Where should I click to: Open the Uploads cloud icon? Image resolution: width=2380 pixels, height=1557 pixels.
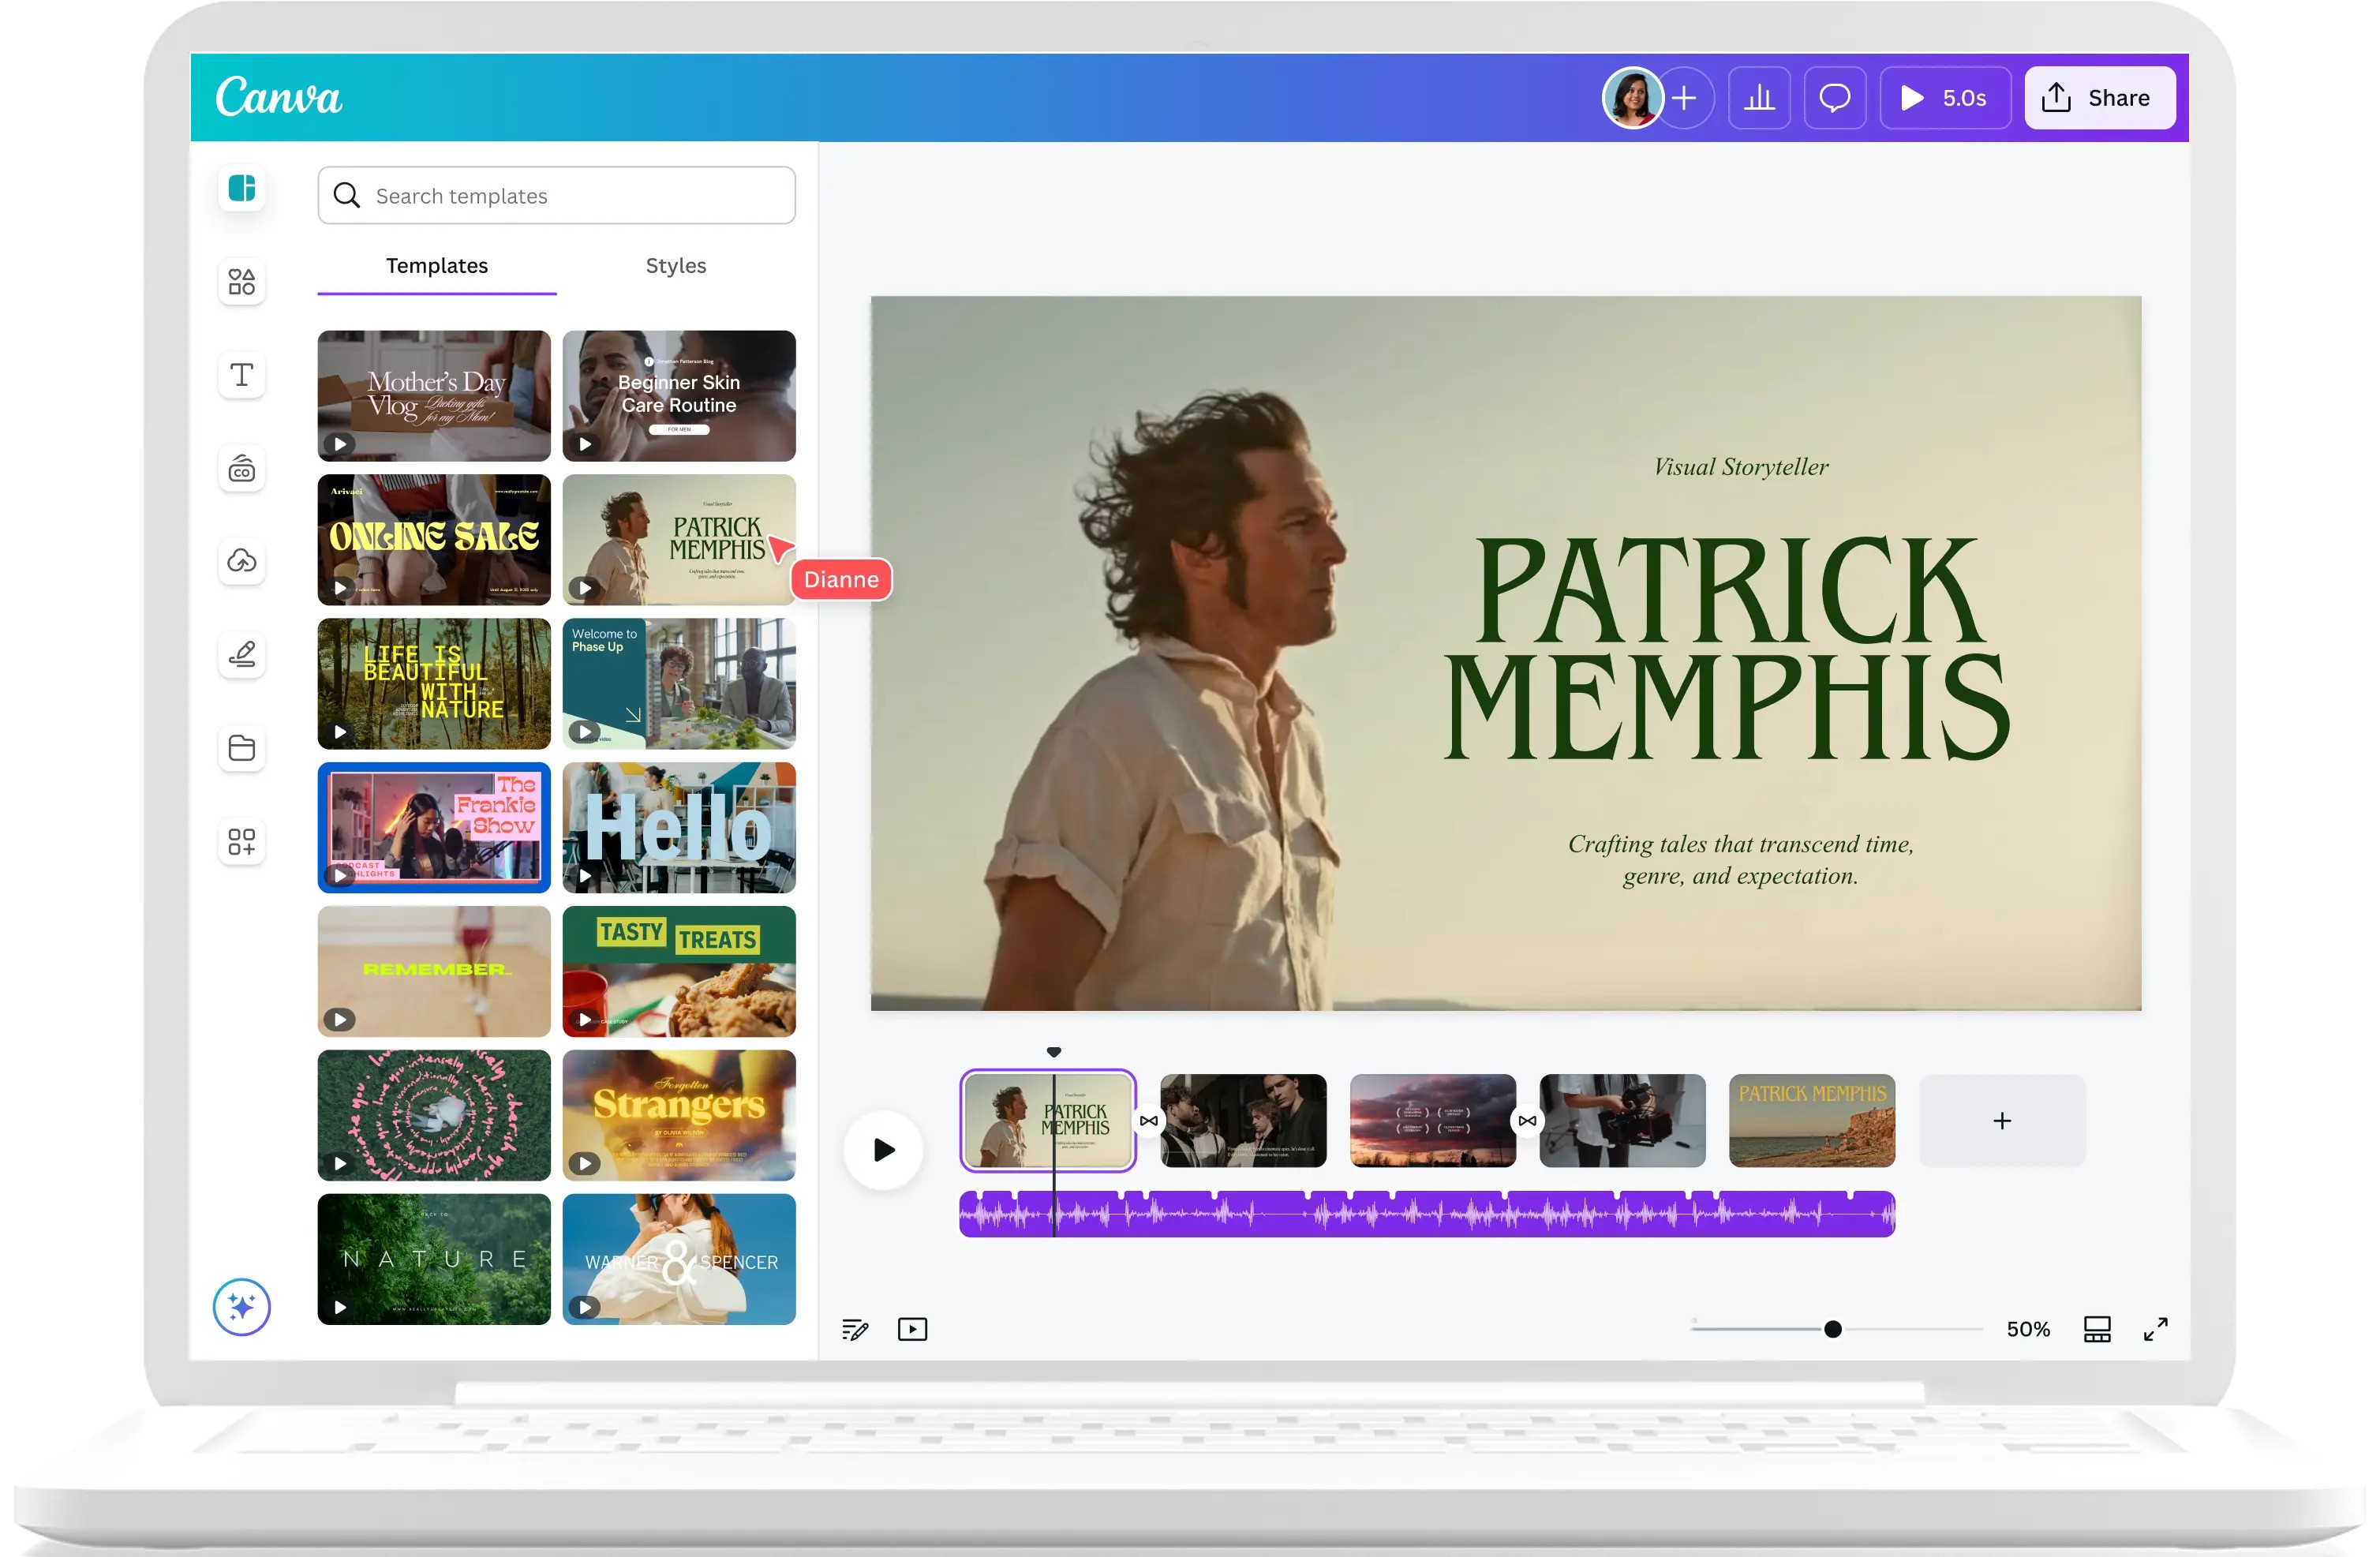pyautogui.click(x=241, y=561)
